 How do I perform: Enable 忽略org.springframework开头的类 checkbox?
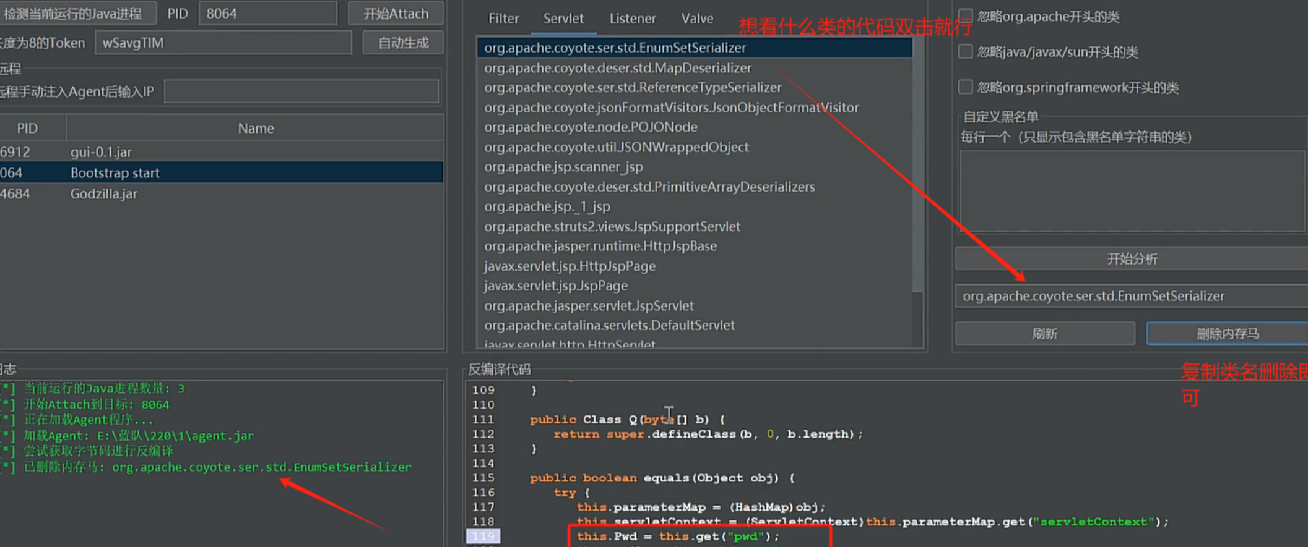click(x=966, y=87)
